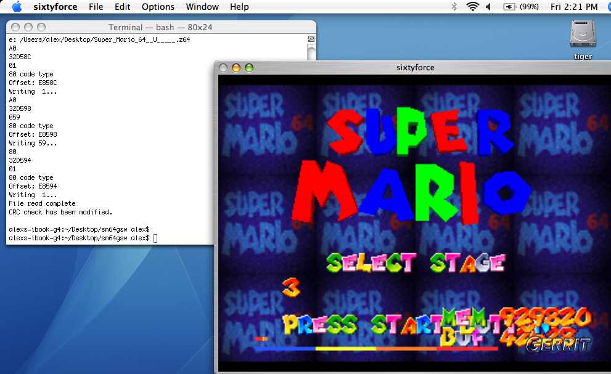Click the stage number 3 in game
Image resolution: width=611 pixels, height=374 pixels.
point(292,288)
